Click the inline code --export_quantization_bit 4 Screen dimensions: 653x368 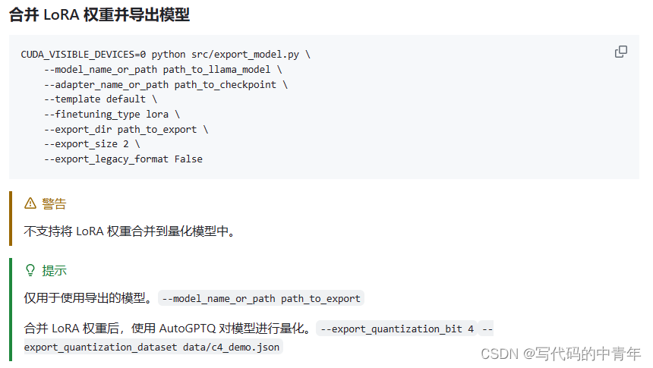(397, 329)
